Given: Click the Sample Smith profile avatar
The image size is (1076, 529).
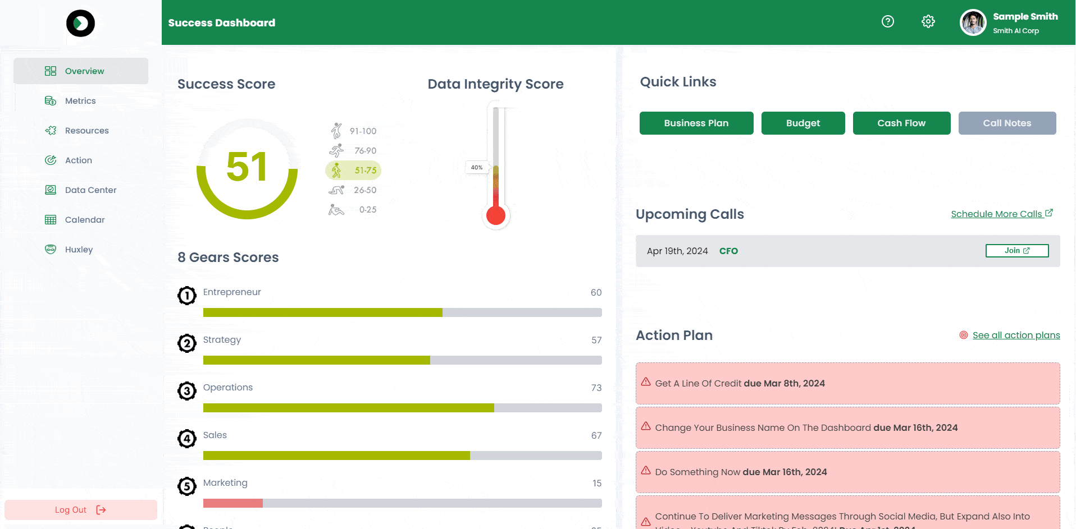Looking at the screenshot, I should point(973,23).
